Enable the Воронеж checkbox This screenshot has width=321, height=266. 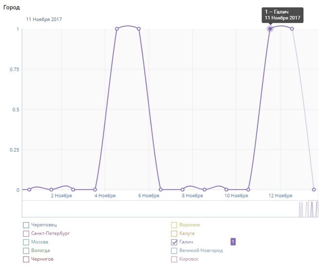pyautogui.click(x=174, y=225)
